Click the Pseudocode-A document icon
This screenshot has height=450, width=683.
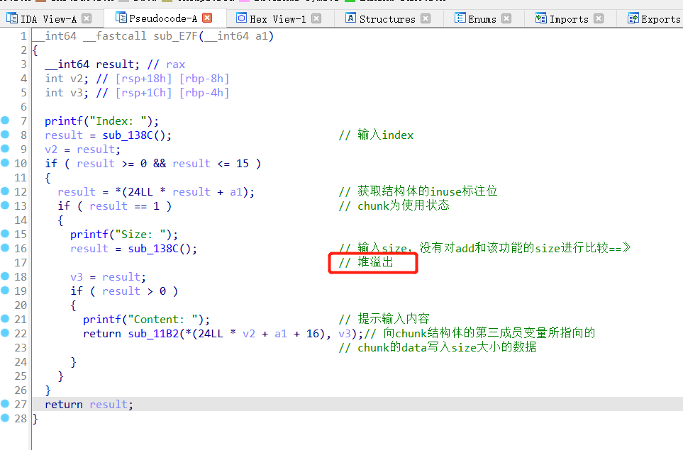tap(121, 17)
